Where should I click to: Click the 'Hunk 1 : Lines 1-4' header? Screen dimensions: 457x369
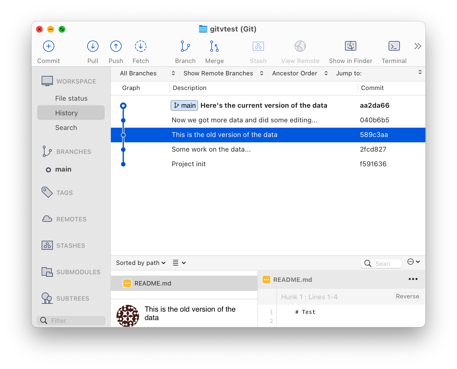[x=309, y=297]
